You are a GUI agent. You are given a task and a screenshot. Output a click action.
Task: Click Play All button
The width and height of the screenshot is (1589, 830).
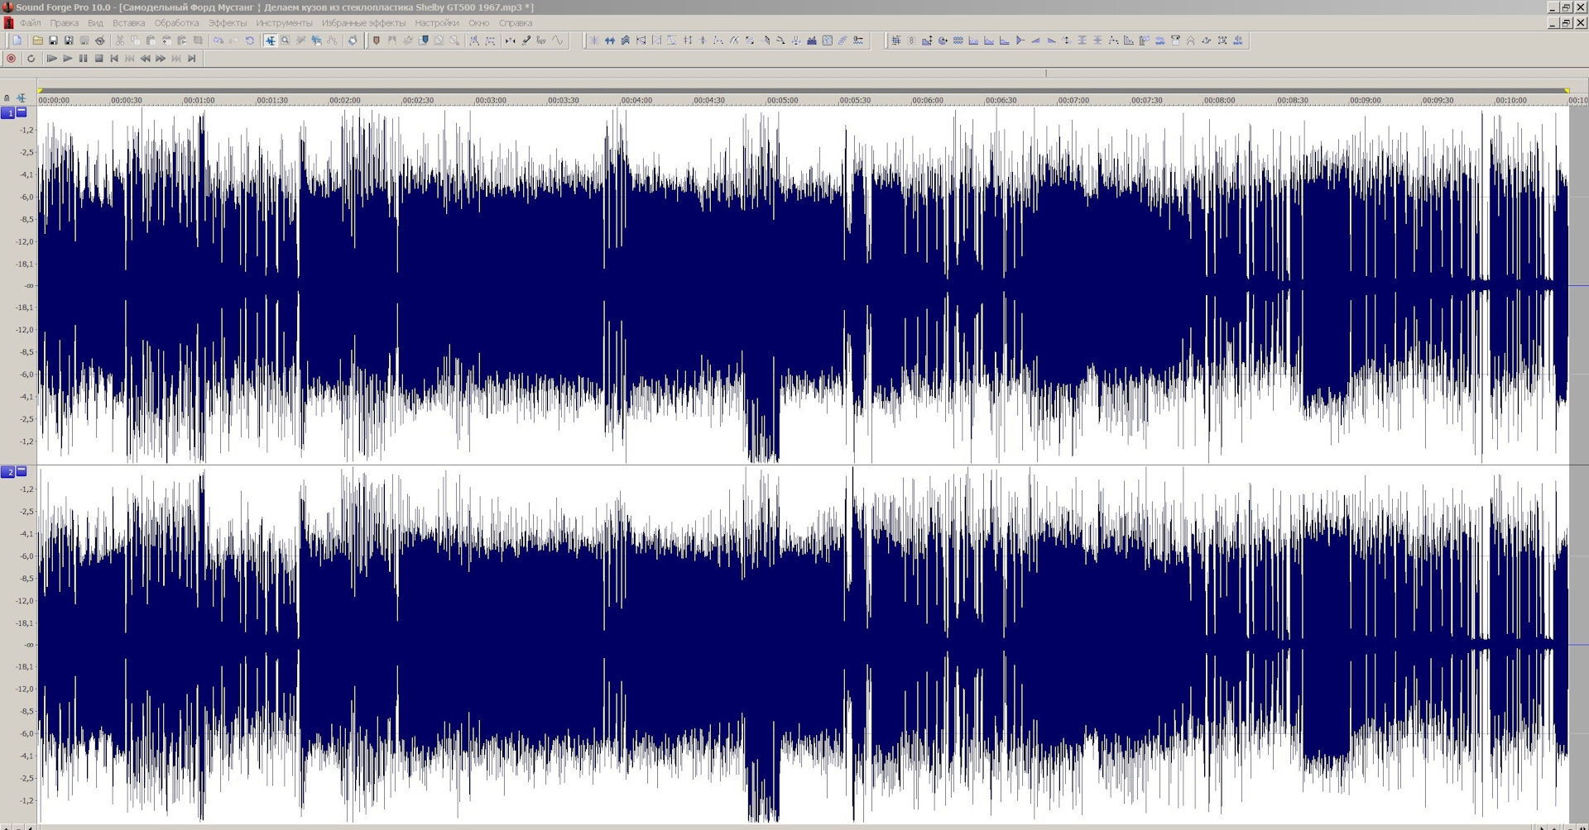click(52, 59)
